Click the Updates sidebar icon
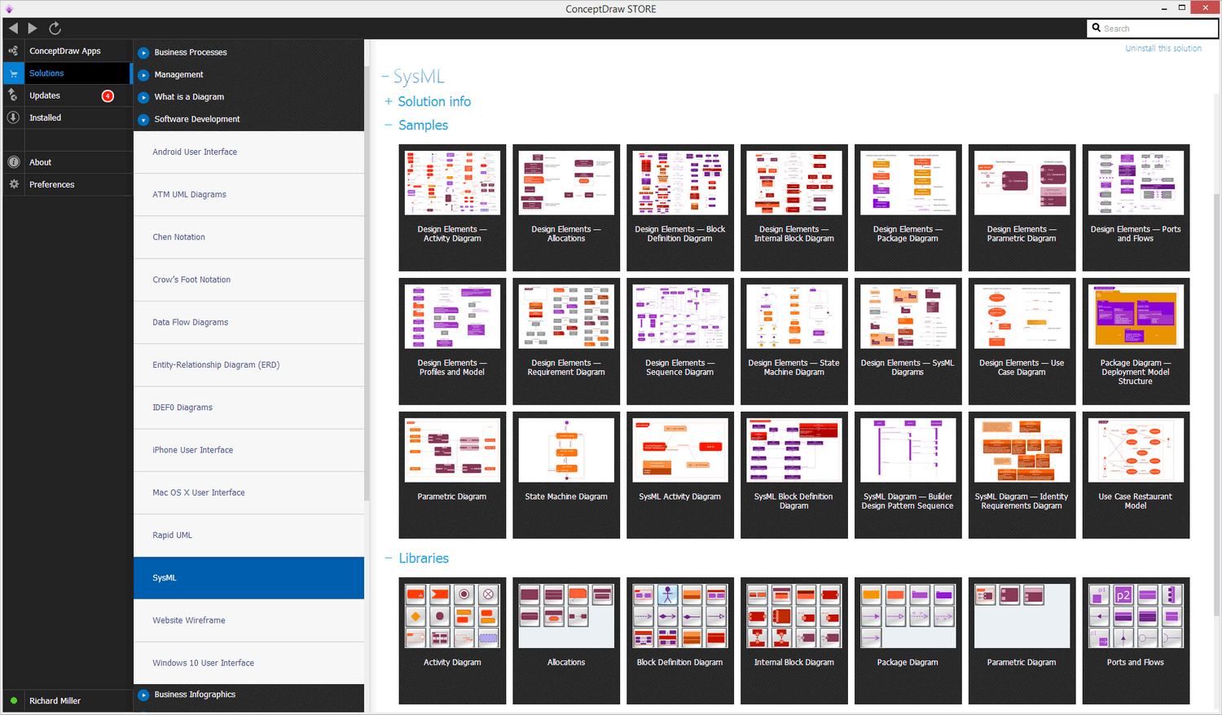 pos(13,95)
